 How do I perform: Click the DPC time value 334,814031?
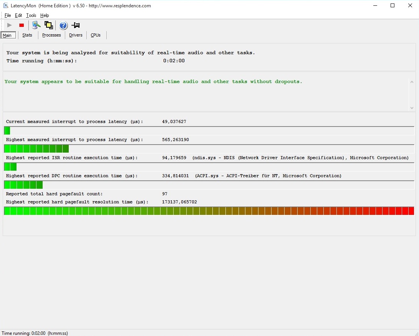click(x=175, y=176)
